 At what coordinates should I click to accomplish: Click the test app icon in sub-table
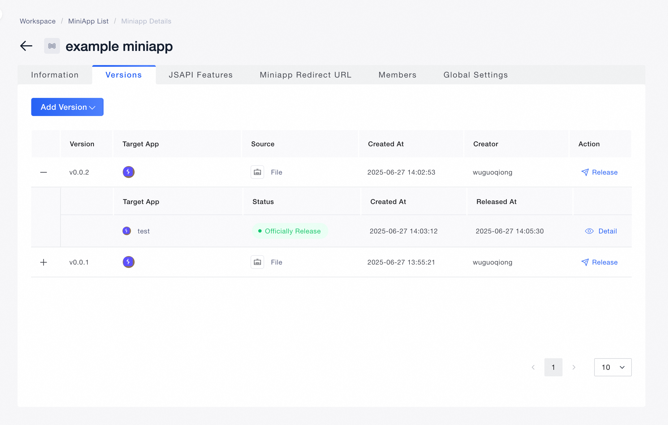127,231
